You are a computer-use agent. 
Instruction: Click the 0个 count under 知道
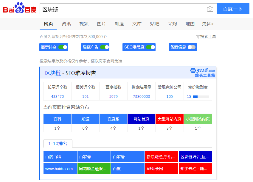[85, 128]
